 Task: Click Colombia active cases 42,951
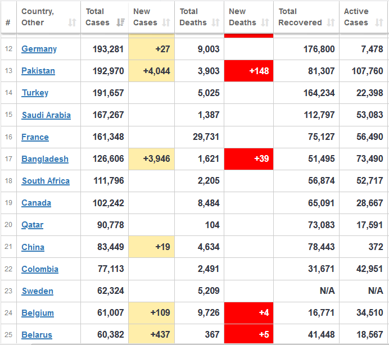[x=370, y=269]
